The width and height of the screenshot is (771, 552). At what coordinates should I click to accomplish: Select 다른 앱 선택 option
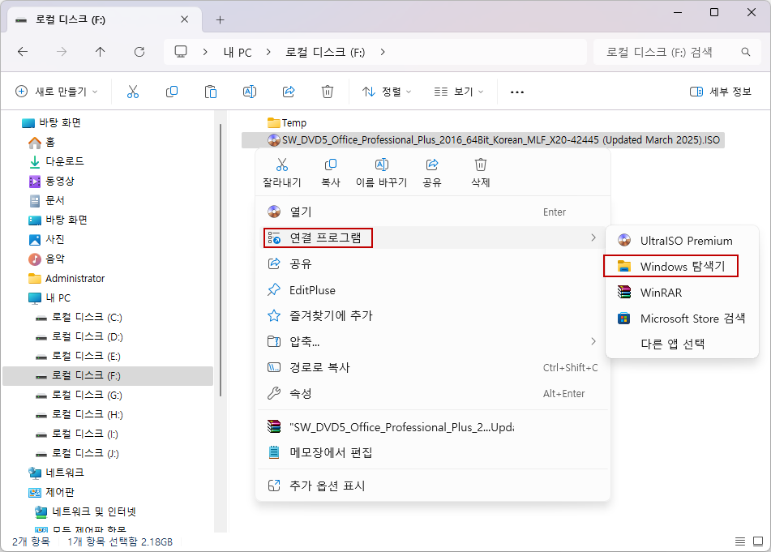(x=682, y=344)
